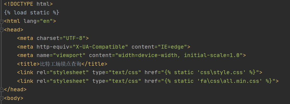290x104 pixels.
Task: Click the opening title tag
Action: click(x=29, y=64)
